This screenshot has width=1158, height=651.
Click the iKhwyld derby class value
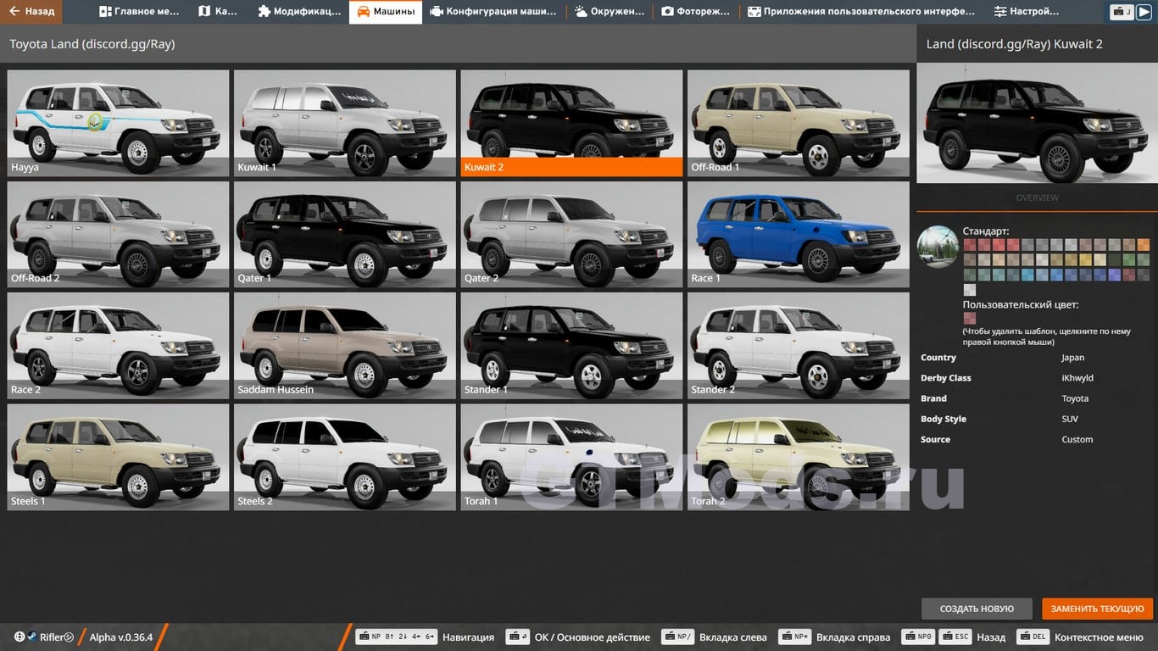click(1077, 378)
